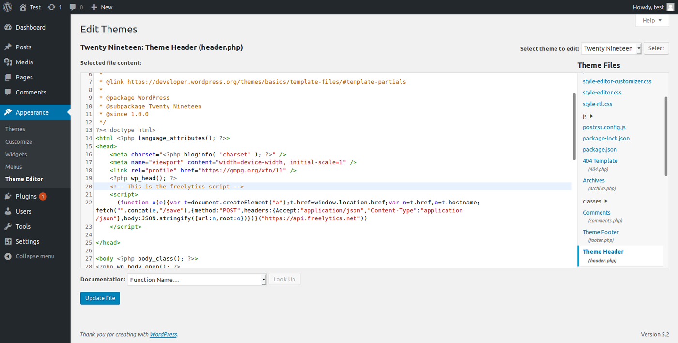This screenshot has width=678, height=343.
Task: Go to Plugins in the sidebar
Action: pos(26,196)
